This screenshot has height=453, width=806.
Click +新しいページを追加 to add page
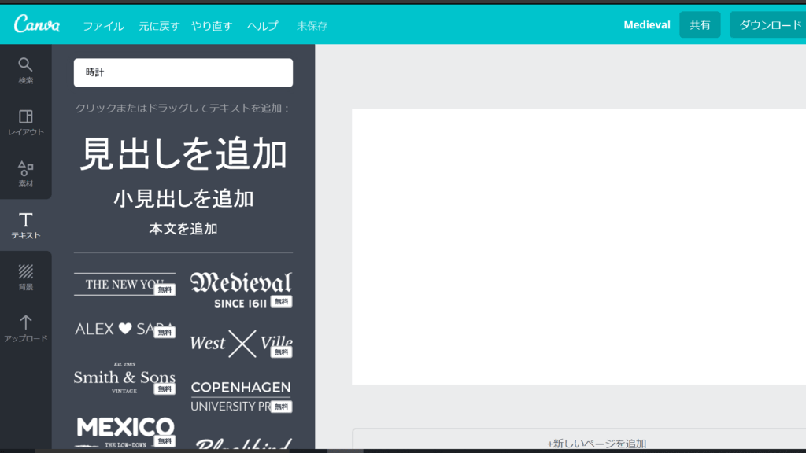point(597,444)
